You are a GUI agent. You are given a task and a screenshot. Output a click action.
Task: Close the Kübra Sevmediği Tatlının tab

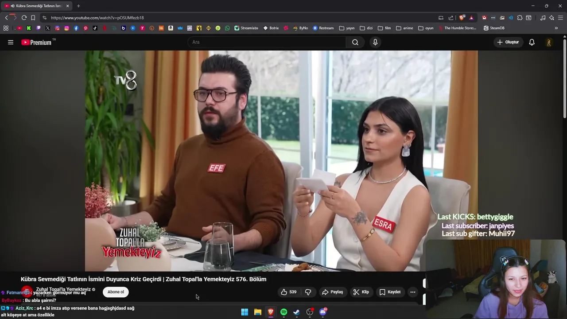pos(67,6)
